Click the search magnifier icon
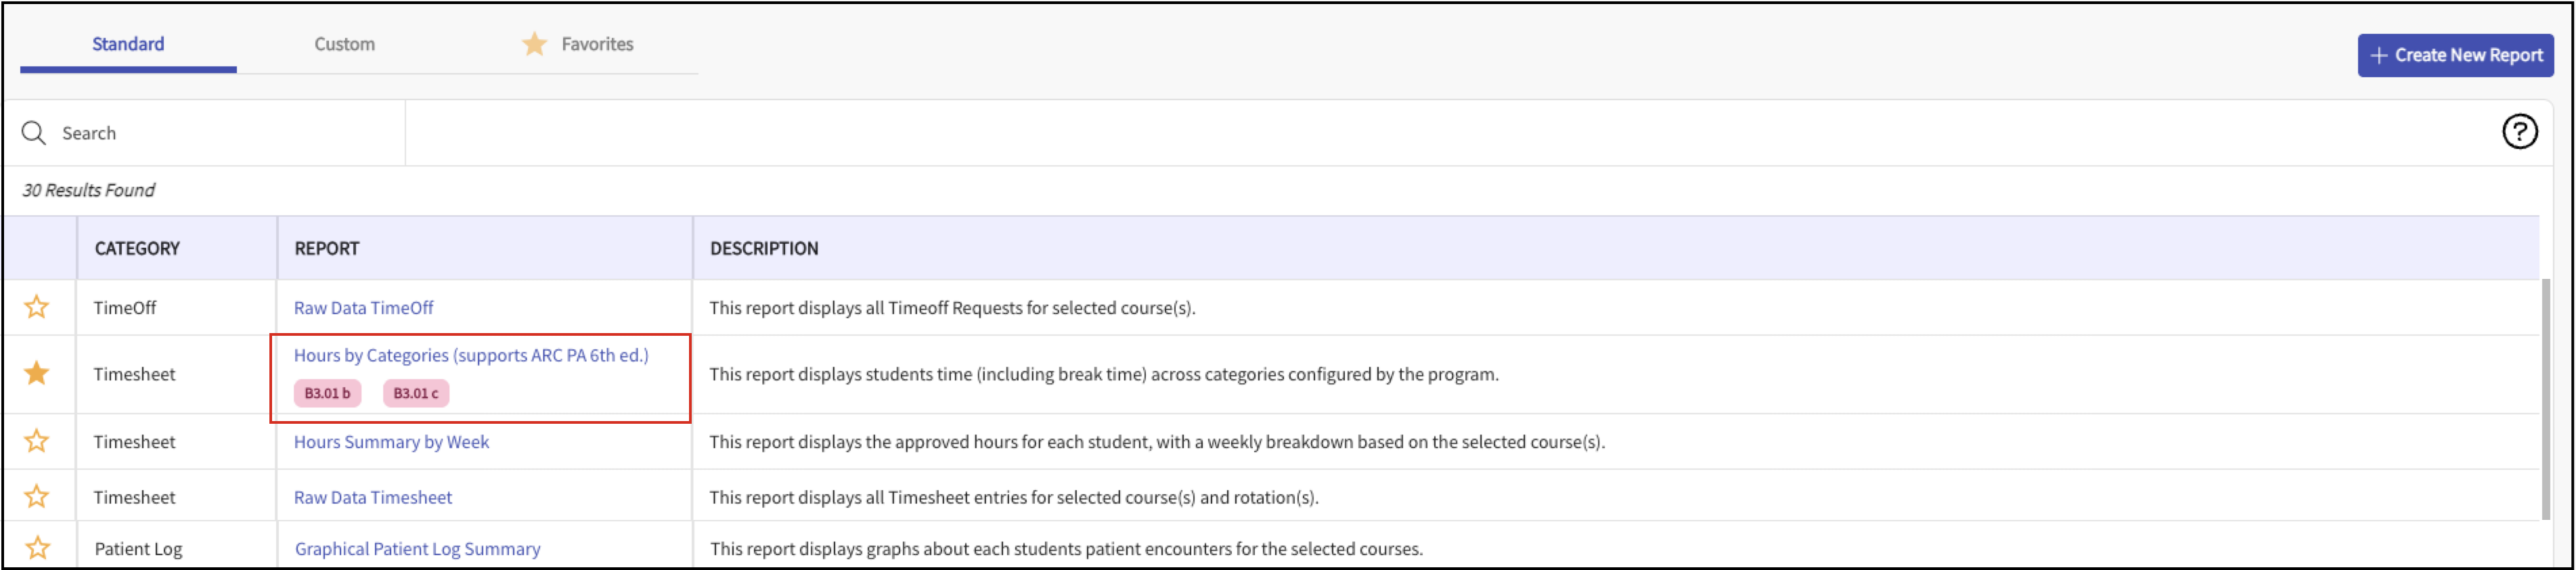Viewport: 2576px width, 570px height. [34, 133]
